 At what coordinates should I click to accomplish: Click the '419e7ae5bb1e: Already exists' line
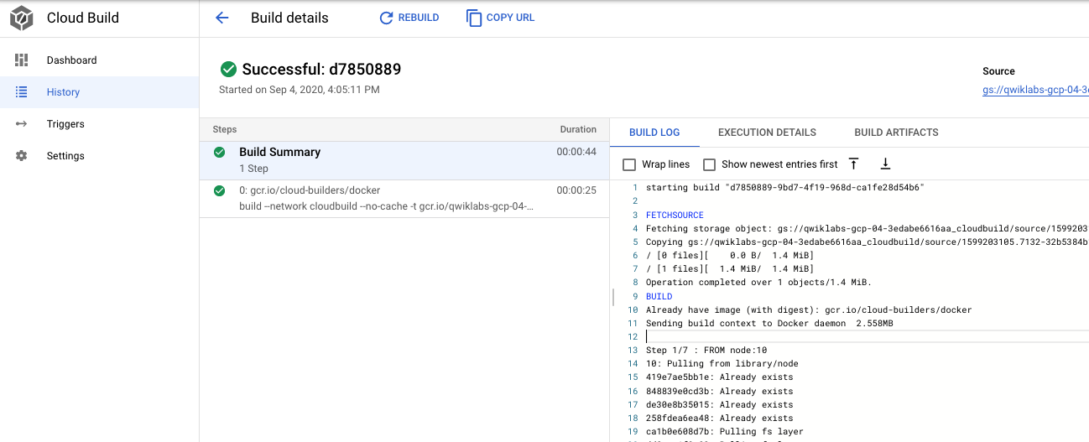pos(719,377)
